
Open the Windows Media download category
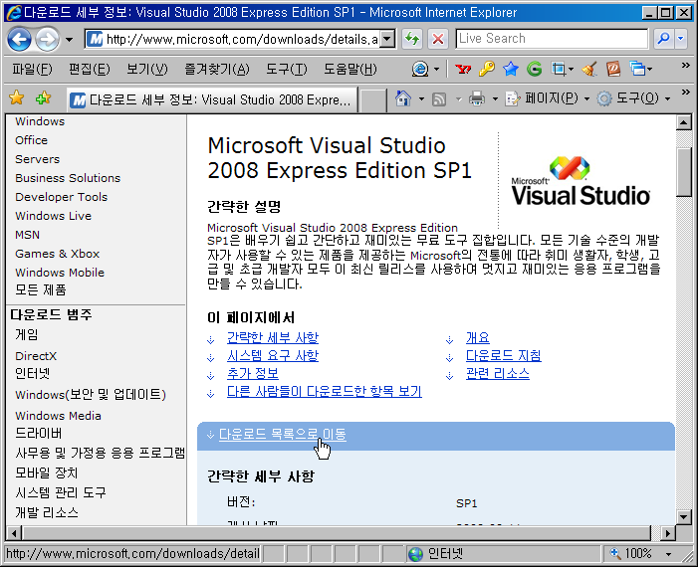[59, 416]
